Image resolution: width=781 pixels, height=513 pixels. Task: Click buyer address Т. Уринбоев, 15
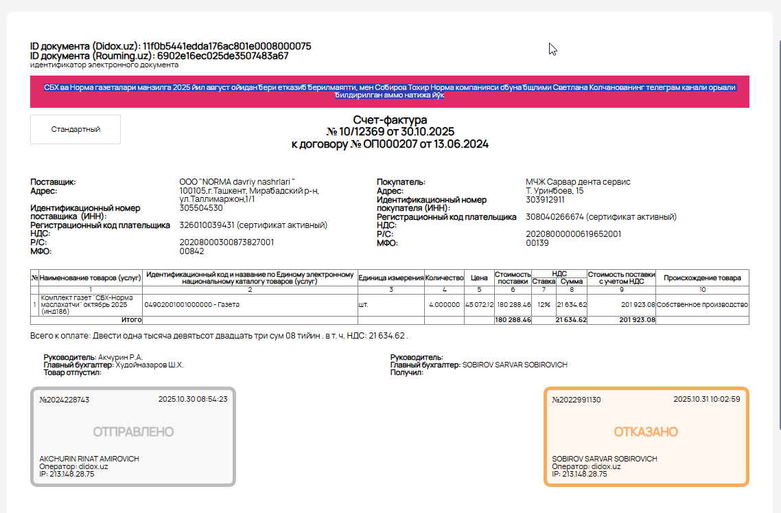555,191
